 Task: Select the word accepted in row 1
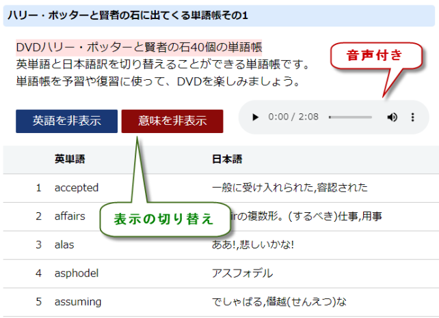pos(77,188)
